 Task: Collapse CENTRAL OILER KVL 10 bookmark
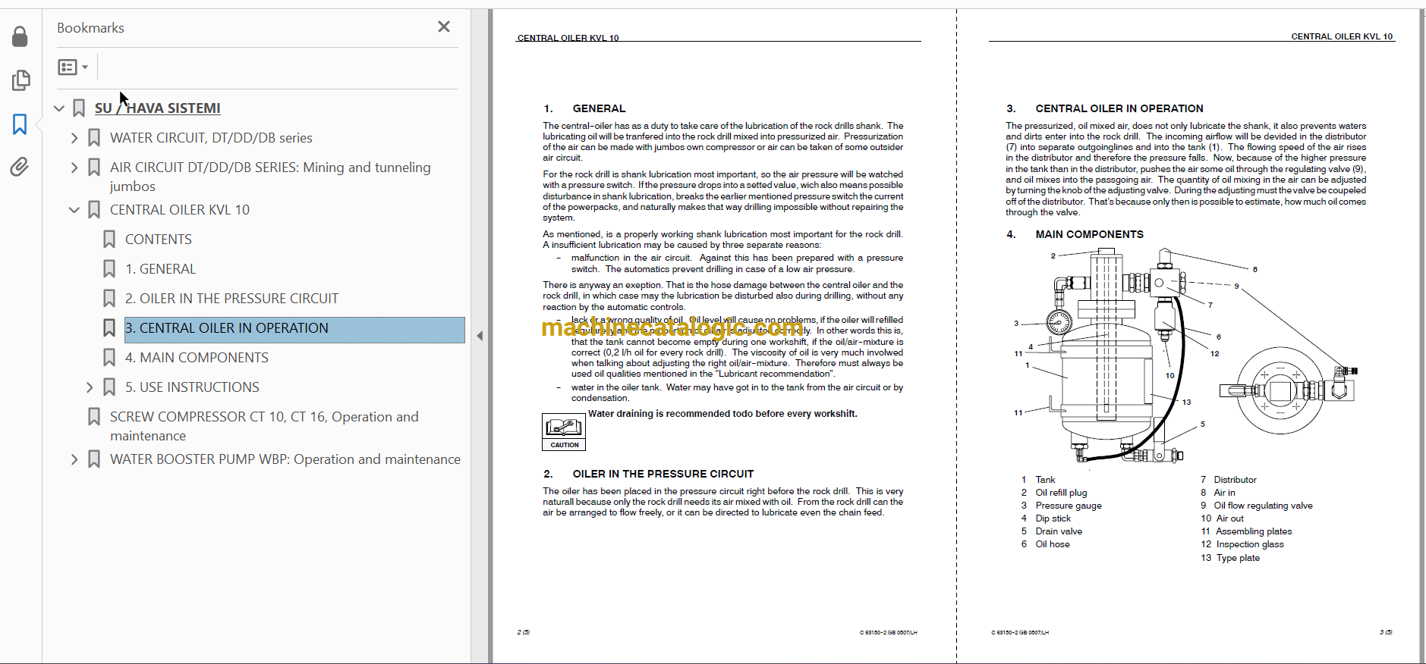click(74, 210)
